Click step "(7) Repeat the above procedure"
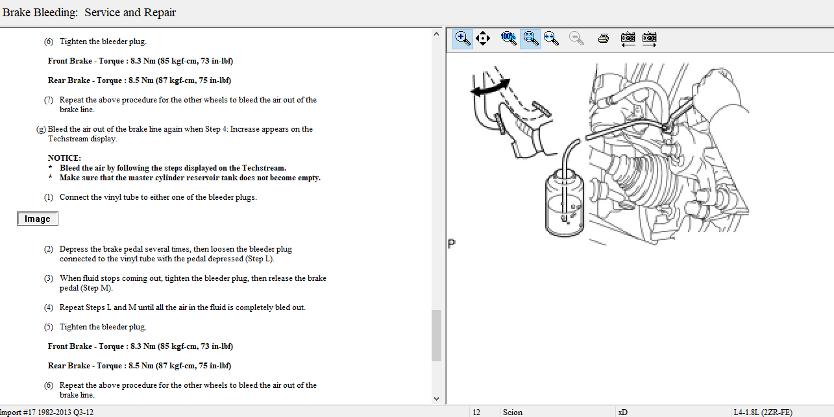Viewport: 834px width, 417px height. [x=180, y=105]
